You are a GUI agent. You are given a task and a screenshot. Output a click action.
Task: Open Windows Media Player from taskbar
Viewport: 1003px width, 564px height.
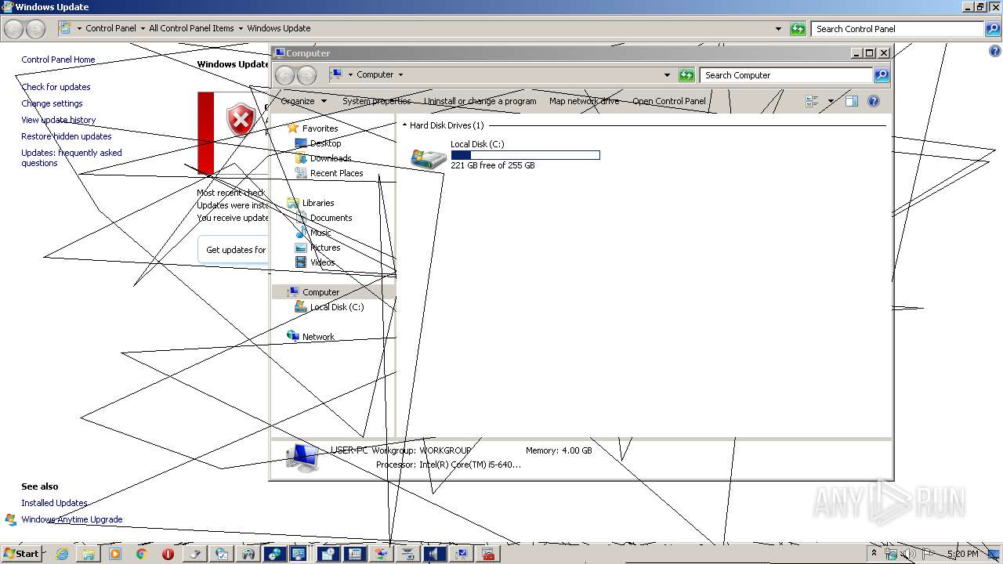(114, 554)
